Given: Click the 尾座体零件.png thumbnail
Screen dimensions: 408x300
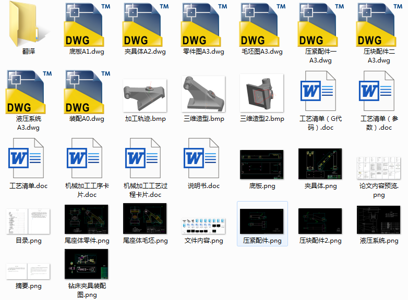Looking at the screenshot, I should 87,219.
